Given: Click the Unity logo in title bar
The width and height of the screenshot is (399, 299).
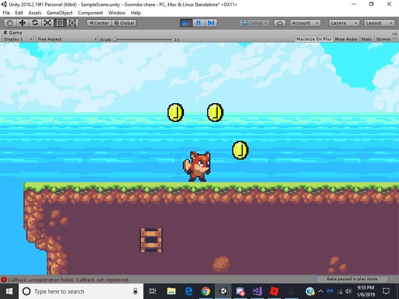Looking at the screenshot, I should pos(4,4).
